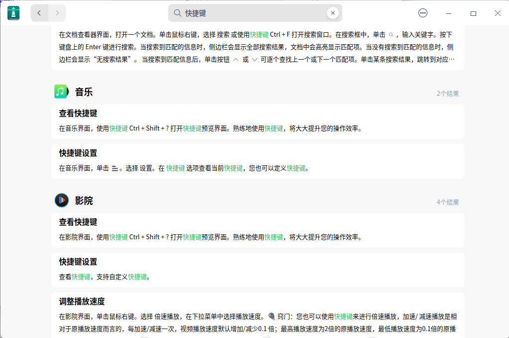The image size is (509, 338).
Task: Open the 音乐 section heading
Action: [x=84, y=92]
